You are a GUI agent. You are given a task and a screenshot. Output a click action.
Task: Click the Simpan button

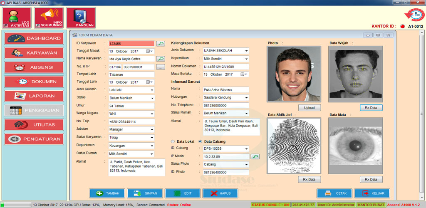(x=145, y=193)
